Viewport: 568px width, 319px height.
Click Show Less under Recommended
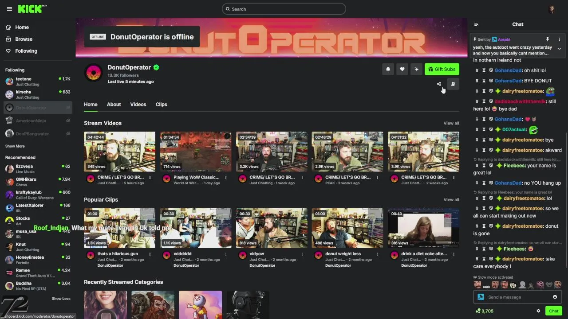point(61,299)
